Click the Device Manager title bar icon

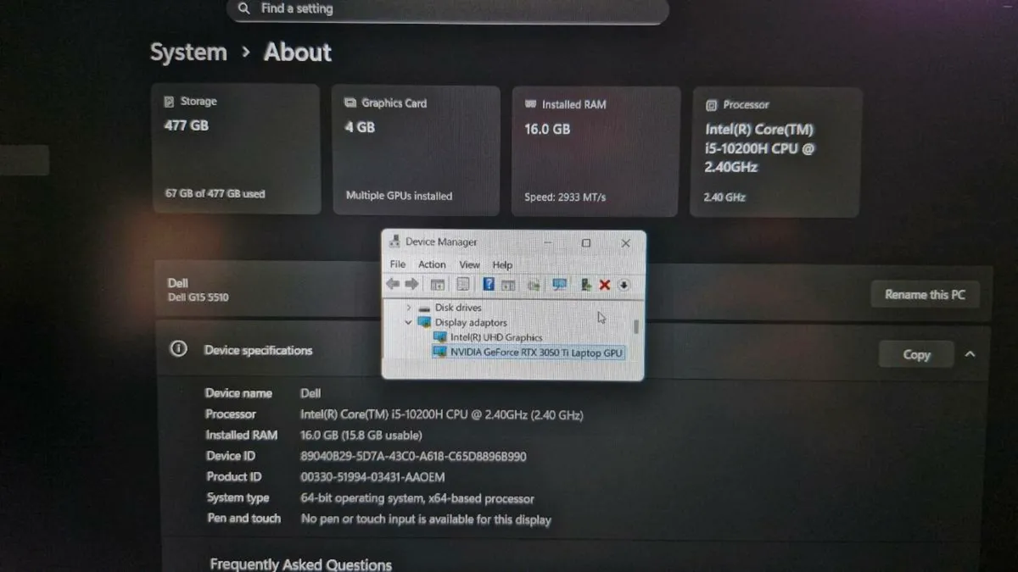394,242
